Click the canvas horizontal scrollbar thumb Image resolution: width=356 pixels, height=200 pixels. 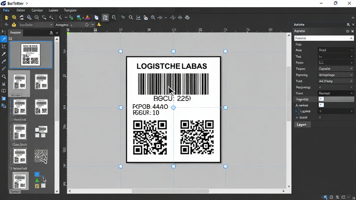tap(170, 191)
